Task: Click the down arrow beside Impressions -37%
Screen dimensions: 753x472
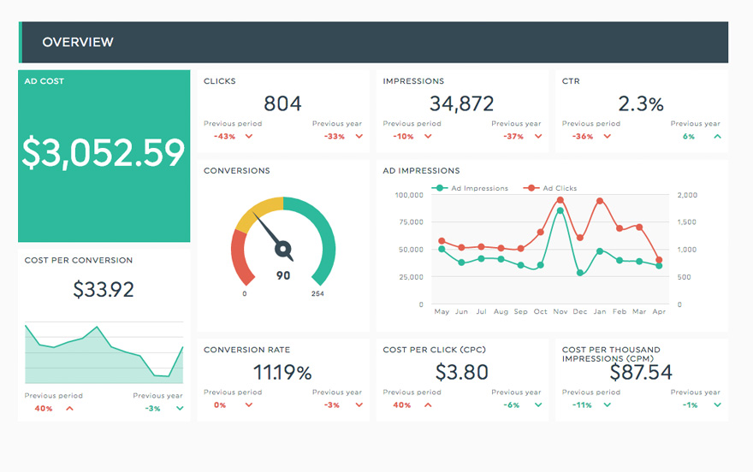Action: [x=537, y=136]
